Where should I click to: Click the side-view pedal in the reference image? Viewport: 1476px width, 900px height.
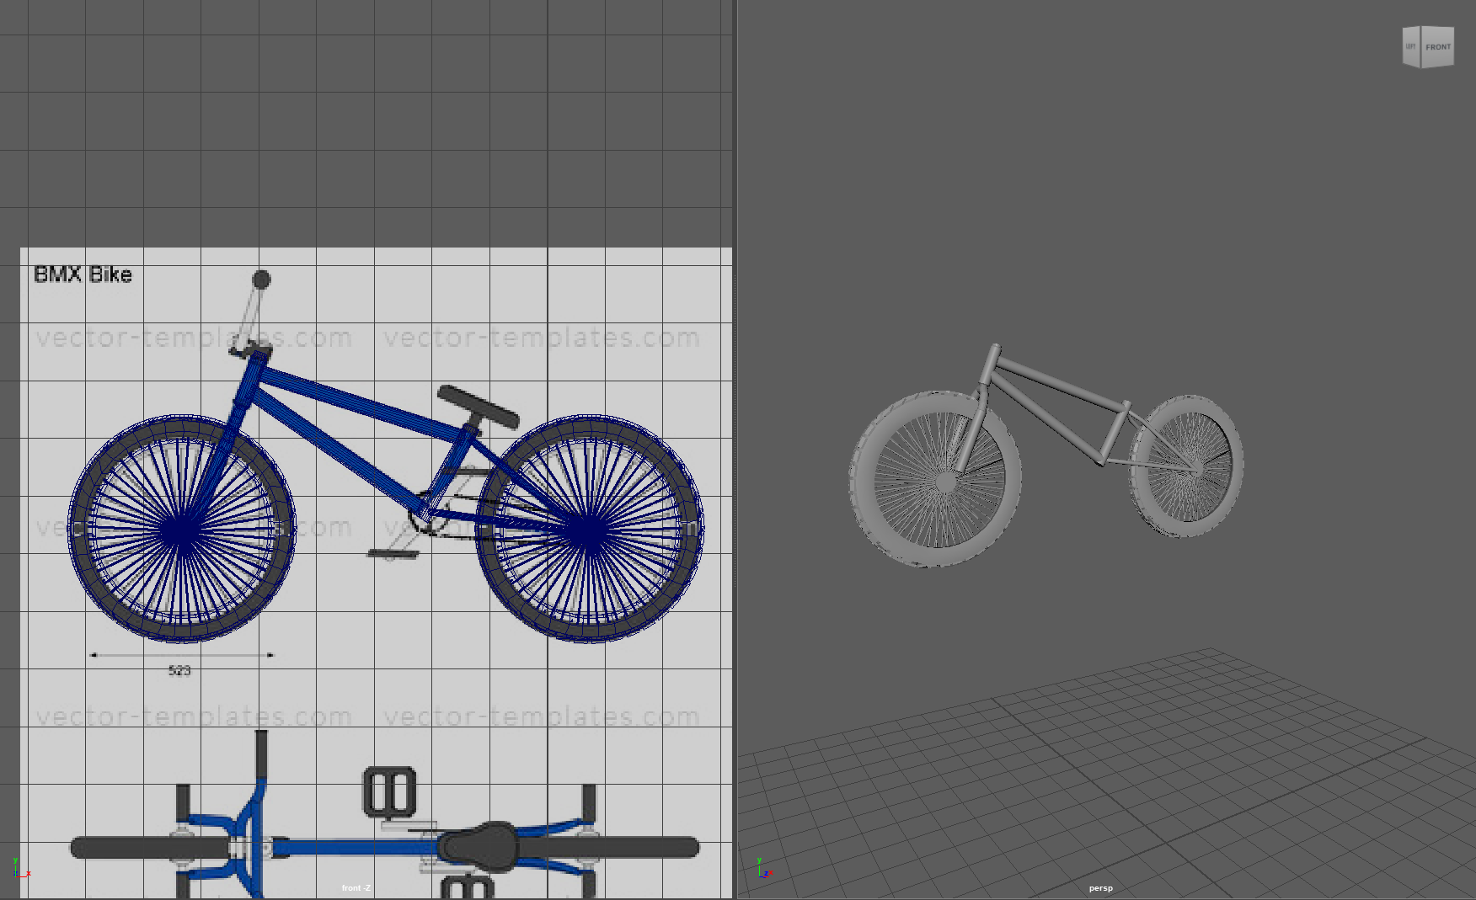coord(393,553)
